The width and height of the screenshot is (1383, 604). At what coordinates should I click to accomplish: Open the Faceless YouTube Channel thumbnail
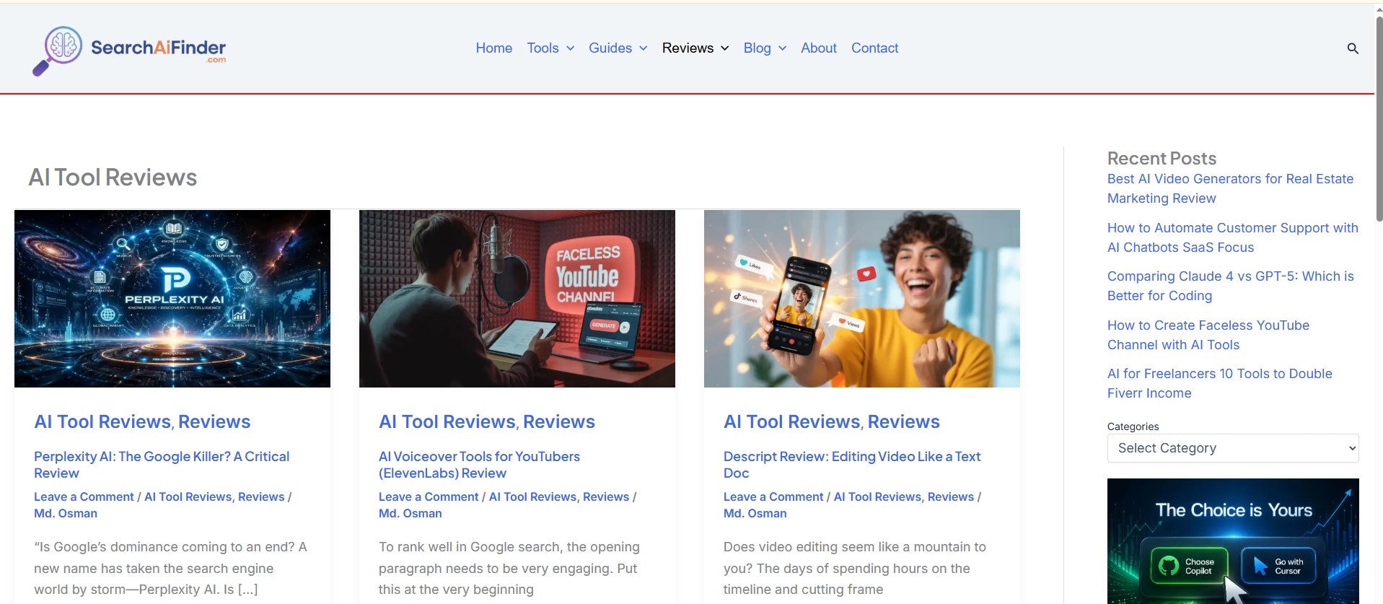pos(517,299)
